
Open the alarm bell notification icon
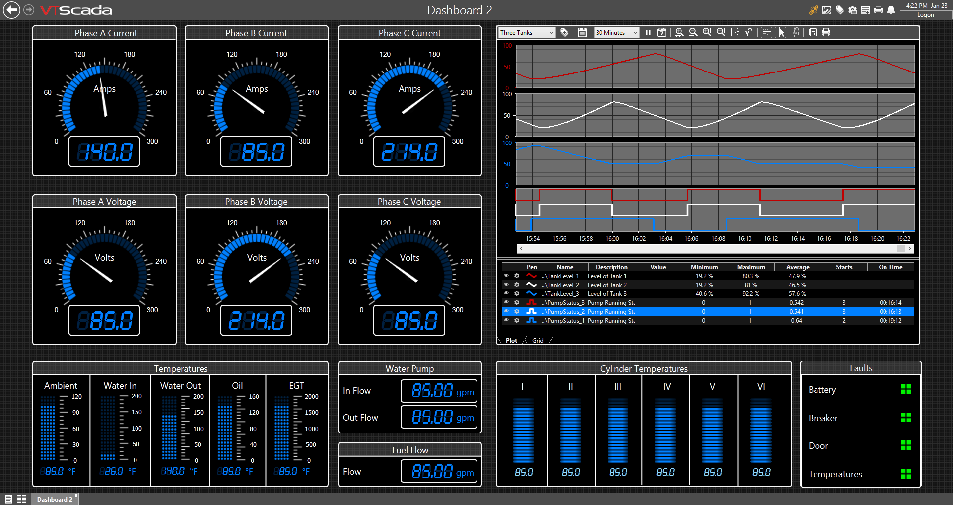892,9
